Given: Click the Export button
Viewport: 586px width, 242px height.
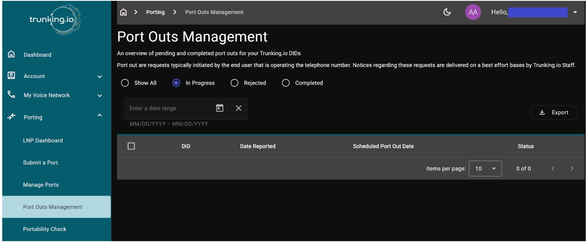Looking at the screenshot, I should [x=554, y=112].
